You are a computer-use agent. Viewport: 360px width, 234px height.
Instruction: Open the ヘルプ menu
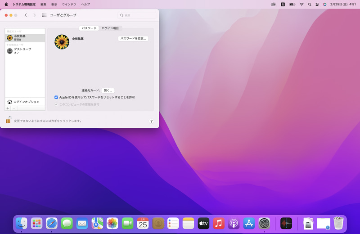(x=85, y=4)
